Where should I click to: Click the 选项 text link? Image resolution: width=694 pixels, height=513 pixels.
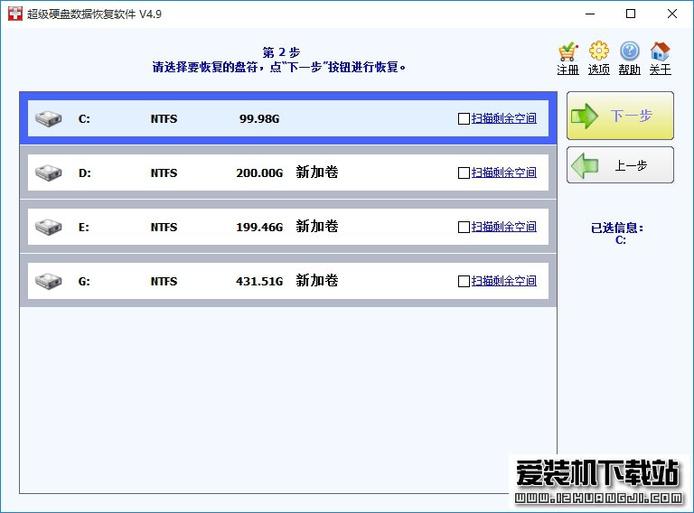[x=598, y=70]
